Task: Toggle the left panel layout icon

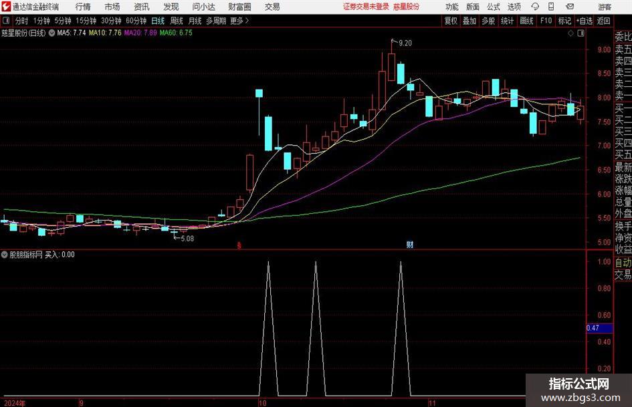Action: pos(6,21)
